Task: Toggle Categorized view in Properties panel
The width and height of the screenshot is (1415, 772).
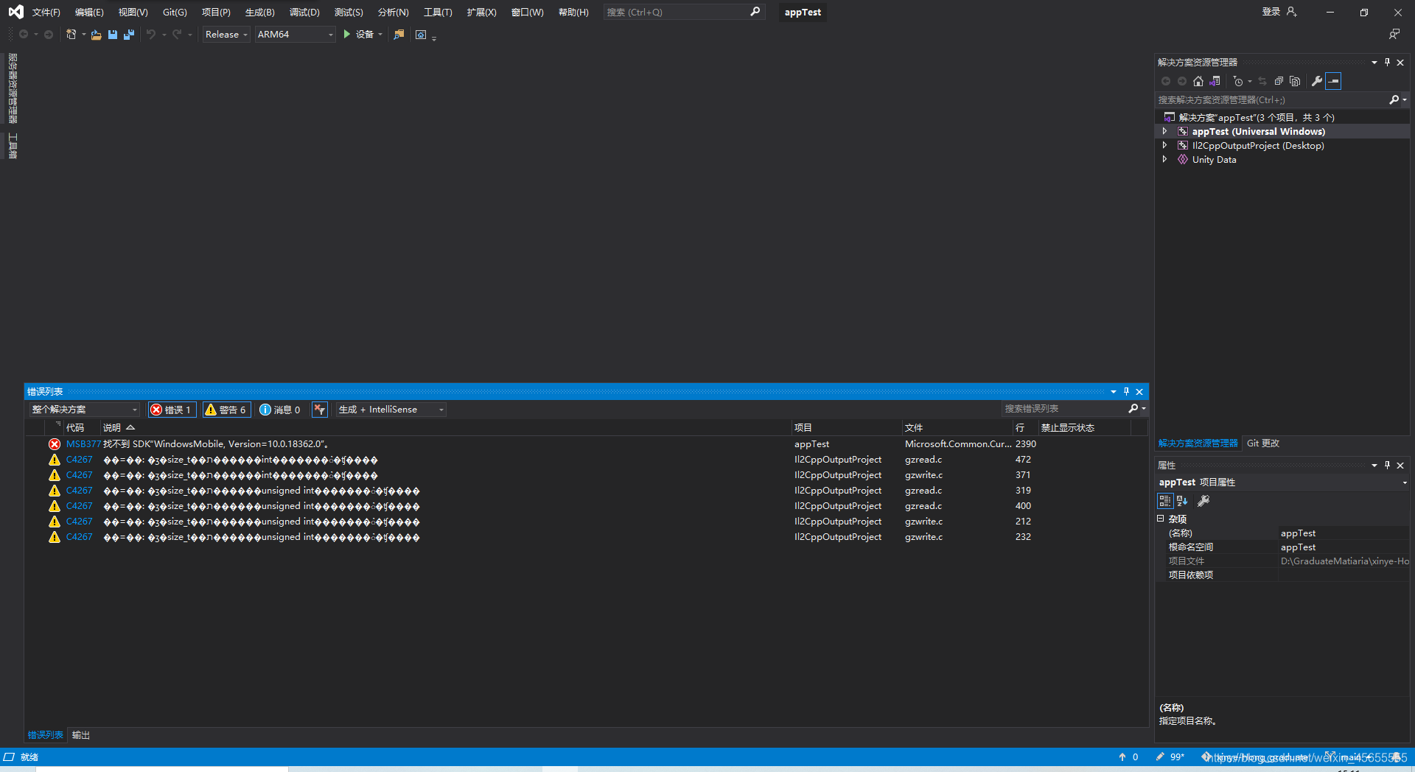Action: click(x=1165, y=501)
